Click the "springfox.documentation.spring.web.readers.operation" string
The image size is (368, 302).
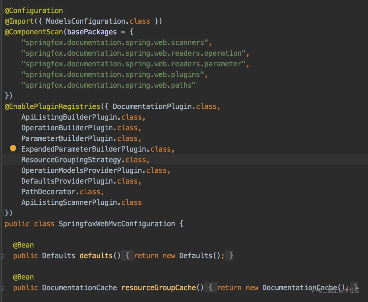(x=133, y=53)
